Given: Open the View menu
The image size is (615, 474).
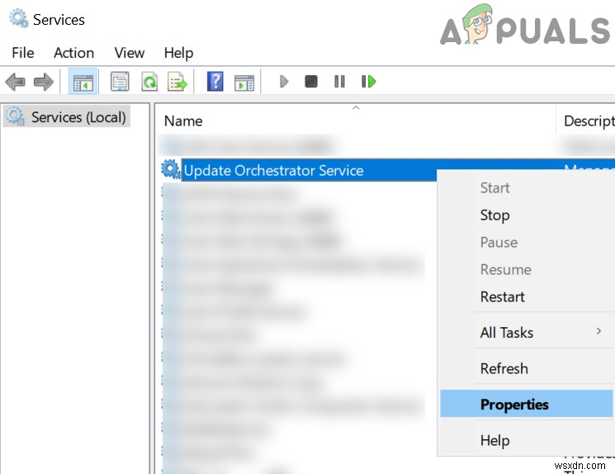Looking at the screenshot, I should 130,53.
